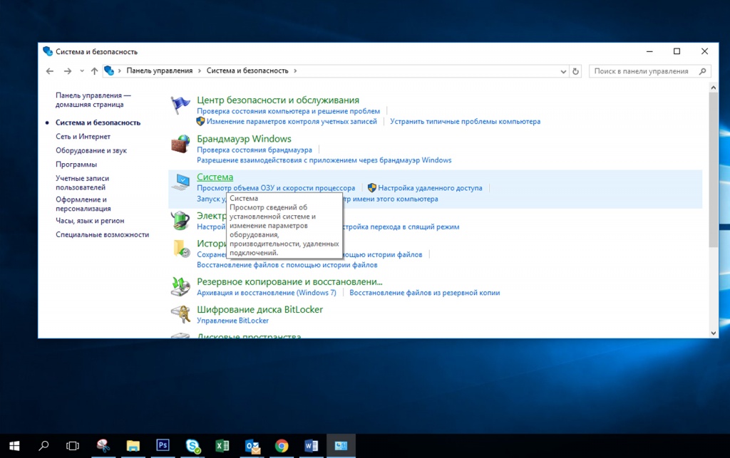Open Центр безопасности и обслуживания heading
Image resolution: width=730 pixels, height=458 pixels.
tap(278, 100)
